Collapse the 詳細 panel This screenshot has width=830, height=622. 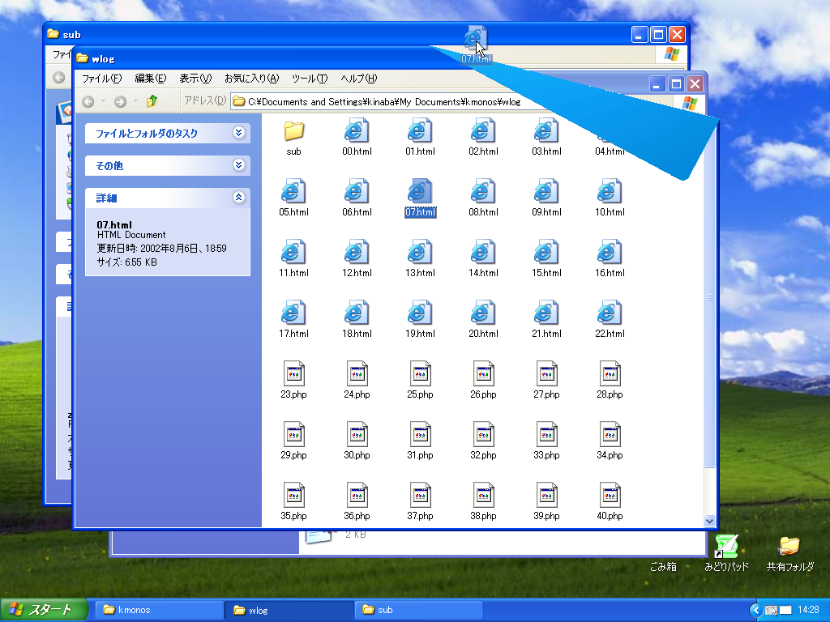tap(239, 198)
